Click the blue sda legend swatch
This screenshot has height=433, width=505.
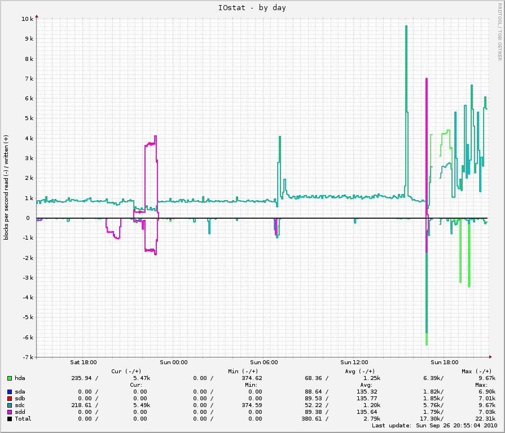[x=10, y=392]
